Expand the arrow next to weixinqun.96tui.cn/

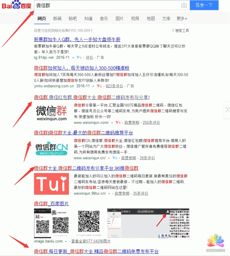click(109, 193)
